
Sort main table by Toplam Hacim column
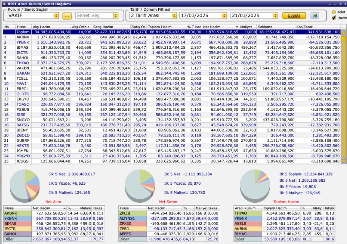pos(166,27)
